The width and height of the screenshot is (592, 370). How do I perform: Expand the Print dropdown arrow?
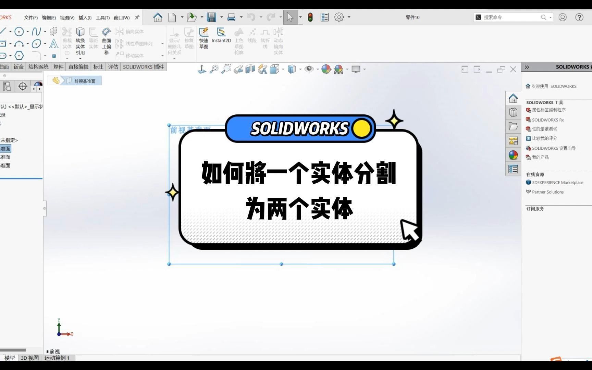pyautogui.click(x=241, y=17)
